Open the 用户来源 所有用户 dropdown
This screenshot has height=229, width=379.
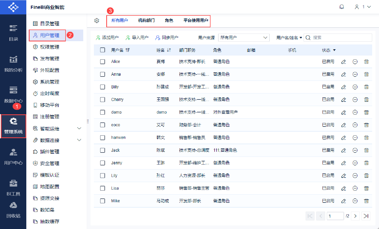pos(244,38)
